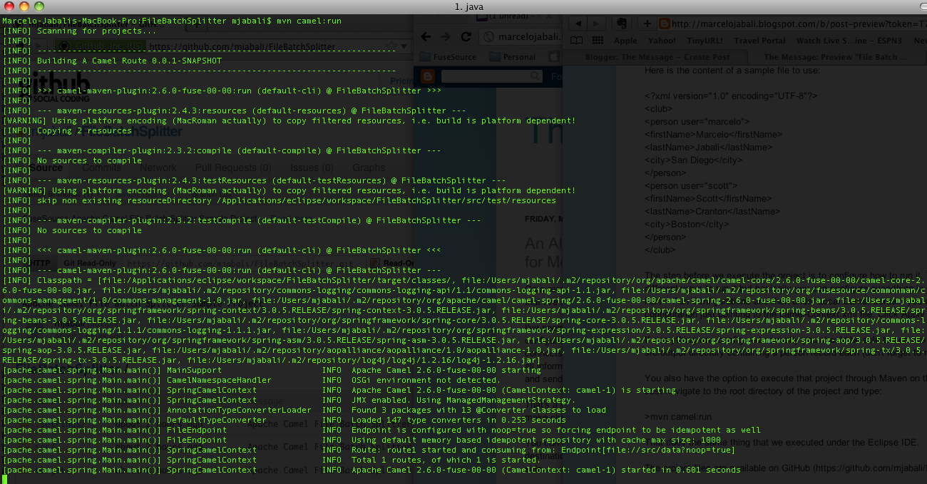Click the copy icon next to the clone URL
Image resolution: width=927 pixels, height=484 pixels.
coord(375,263)
